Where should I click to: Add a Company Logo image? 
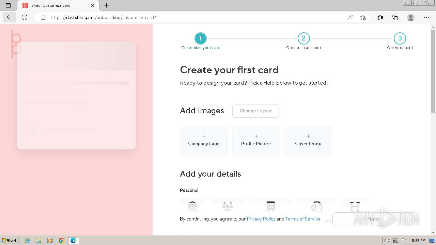pyautogui.click(x=204, y=141)
